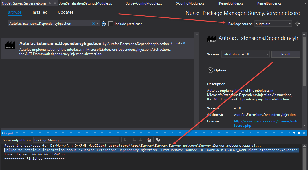Click the Install button
This screenshot has height=170, width=308.
point(285,54)
